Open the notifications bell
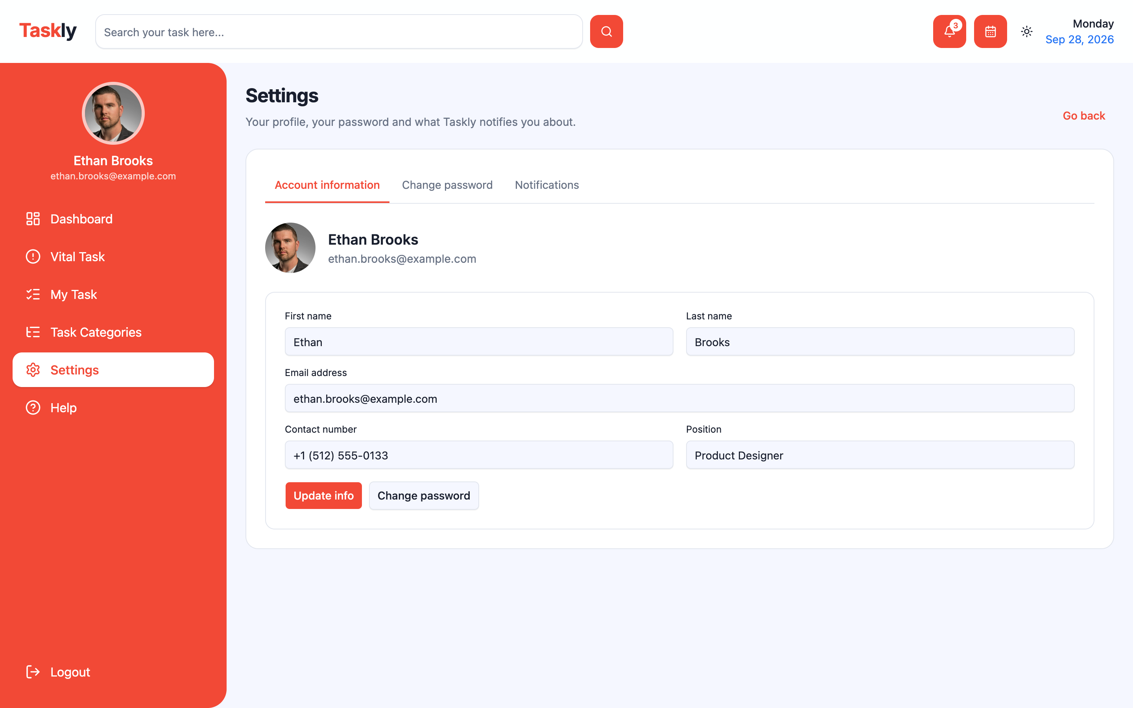The height and width of the screenshot is (708, 1133). pos(949,31)
